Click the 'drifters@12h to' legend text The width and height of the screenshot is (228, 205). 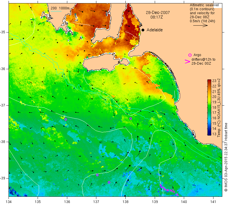tap(203, 60)
